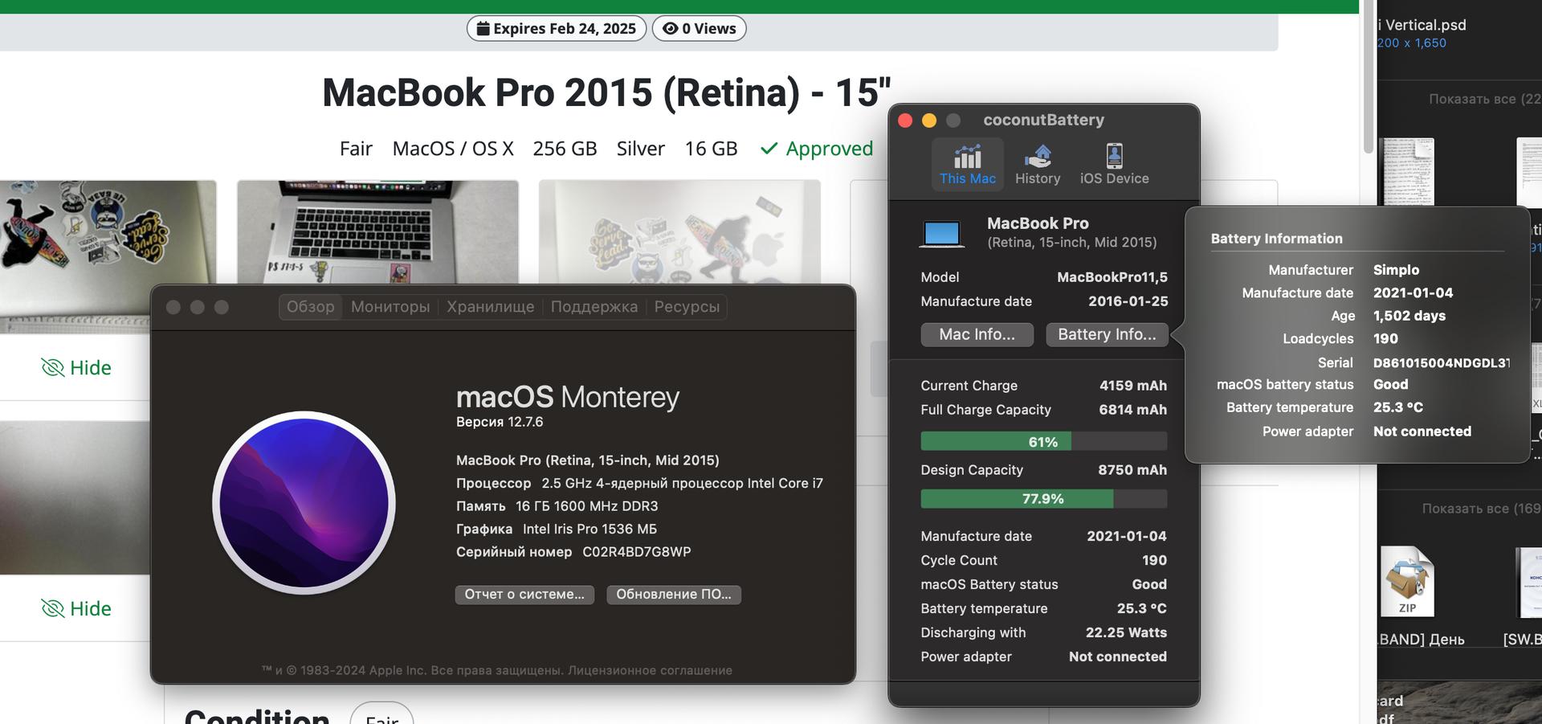This screenshot has width=1542, height=724.
Task: Click the Mac Info... button
Action: (977, 334)
